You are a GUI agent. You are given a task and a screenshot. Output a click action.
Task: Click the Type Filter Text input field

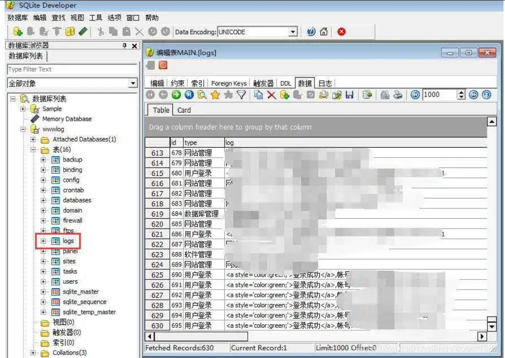[72, 69]
